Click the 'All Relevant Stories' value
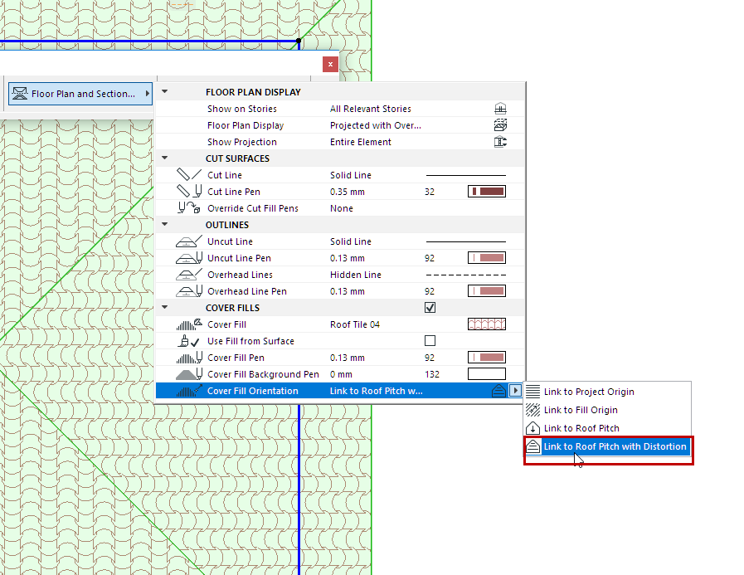744x575 pixels. [x=371, y=109]
